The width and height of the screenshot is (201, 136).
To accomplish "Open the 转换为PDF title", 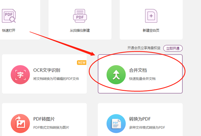I will click(140, 120).
